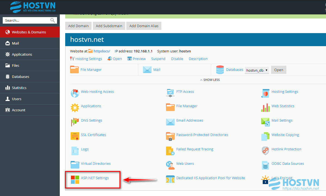Click the Mail envelope icon in the top row

coord(147,70)
